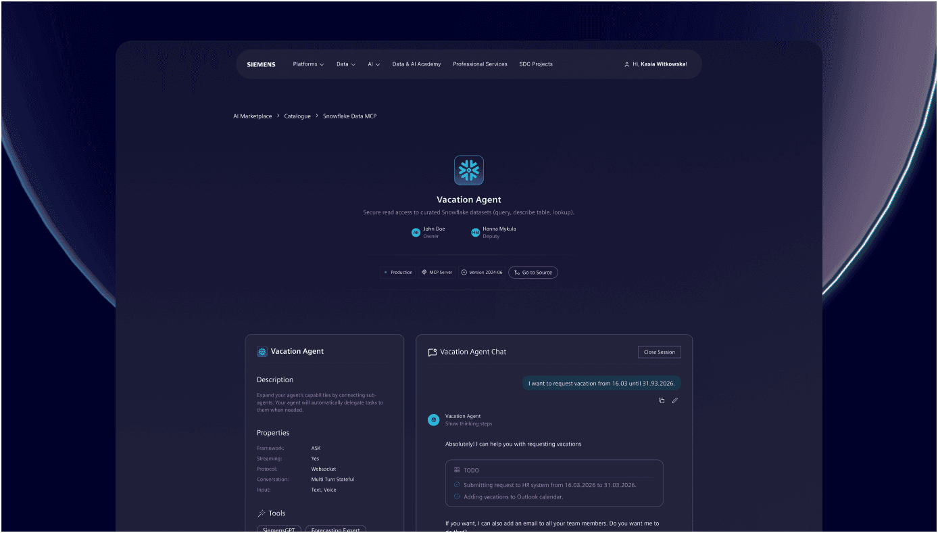
Task: Open the Platforms dropdown menu
Action: tap(308, 64)
